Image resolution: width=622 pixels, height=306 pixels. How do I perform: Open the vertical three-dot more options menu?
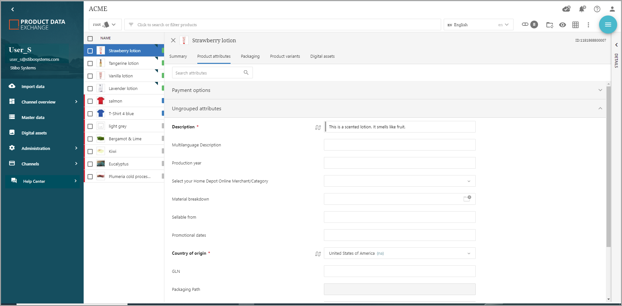[588, 25]
